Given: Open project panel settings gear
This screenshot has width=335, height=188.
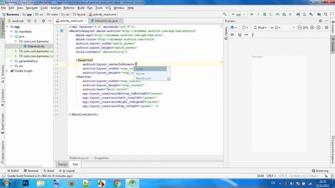Looking at the screenshot, I should (x=43, y=21).
